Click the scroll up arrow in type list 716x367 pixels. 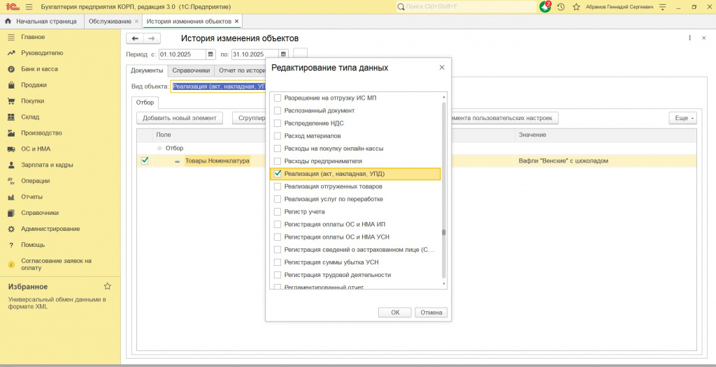point(444,97)
